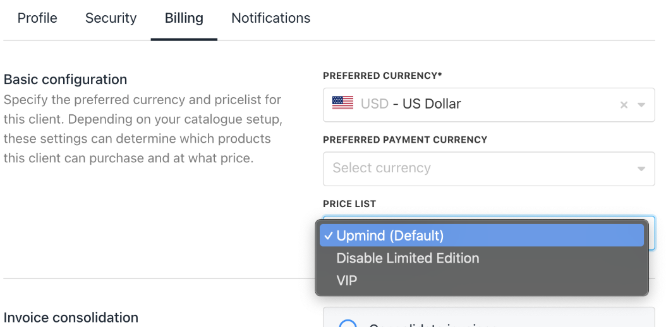Choose the VIP price list option
The height and width of the screenshot is (327, 666).
coord(347,280)
